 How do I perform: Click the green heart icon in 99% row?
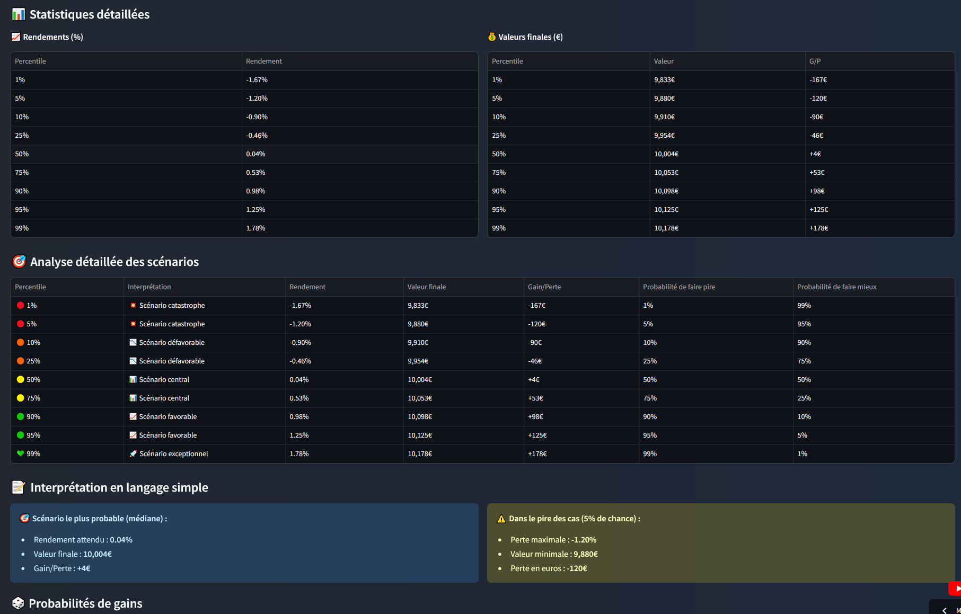21,454
